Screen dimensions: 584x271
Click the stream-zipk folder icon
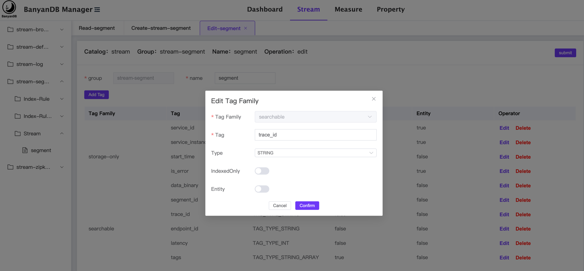tap(11, 167)
